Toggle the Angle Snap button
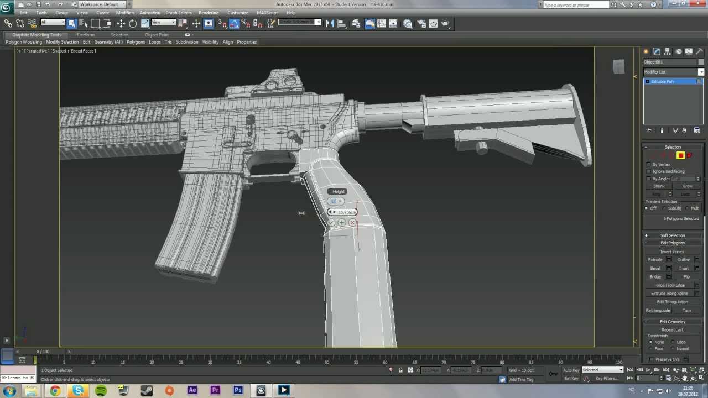The height and width of the screenshot is (398, 708). [234, 23]
